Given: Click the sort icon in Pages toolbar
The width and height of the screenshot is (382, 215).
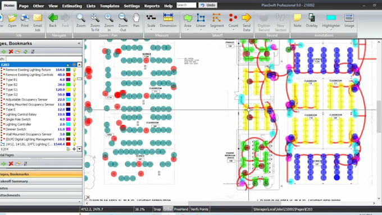Looking at the screenshot, I should (x=33, y=52).
